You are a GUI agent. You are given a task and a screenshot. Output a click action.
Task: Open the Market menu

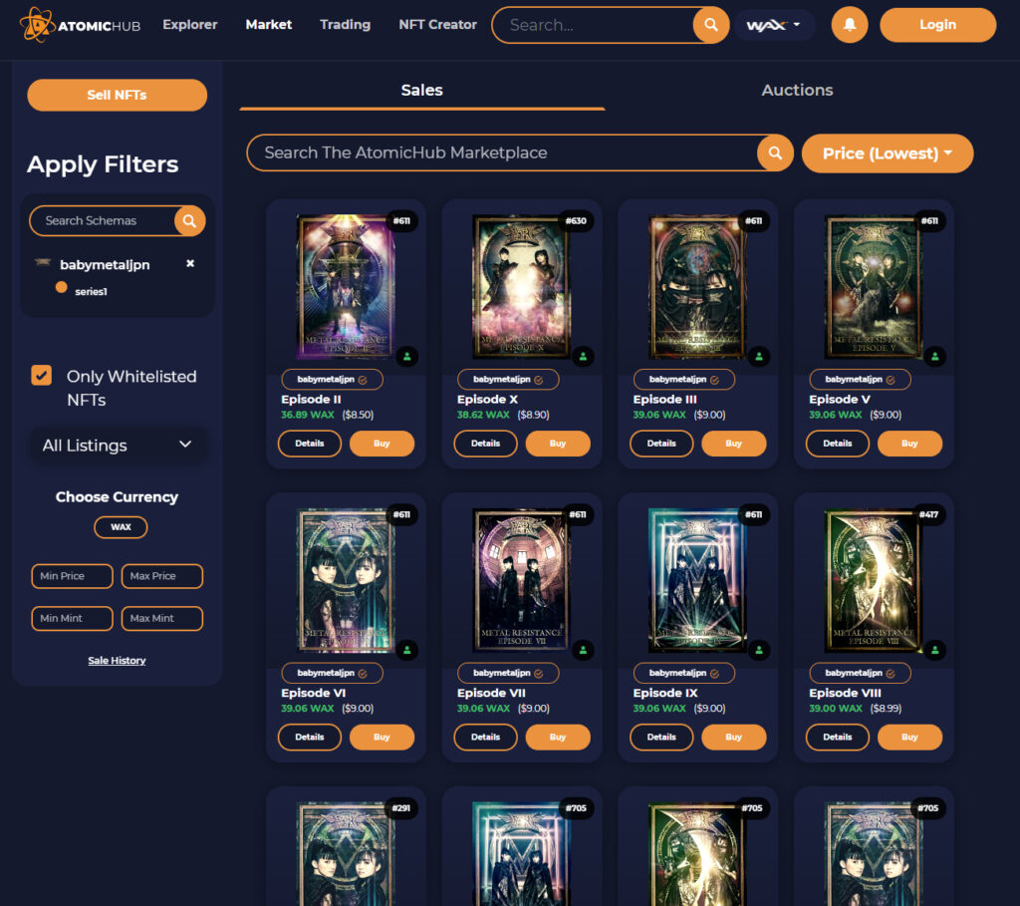pos(269,25)
